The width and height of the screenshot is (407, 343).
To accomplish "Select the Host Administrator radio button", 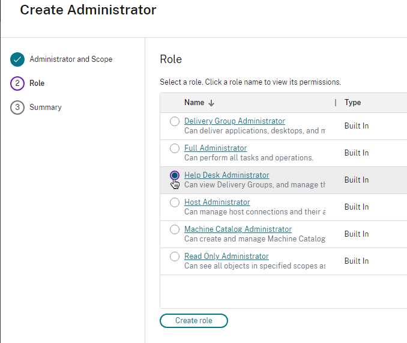I will pyautogui.click(x=175, y=202).
